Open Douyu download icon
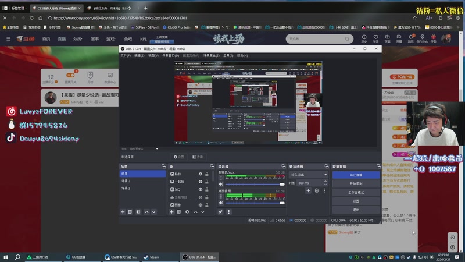The width and height of the screenshot is (465, 262). click(387, 38)
